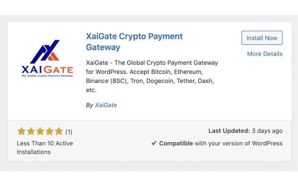Open the More Details link

click(x=264, y=54)
